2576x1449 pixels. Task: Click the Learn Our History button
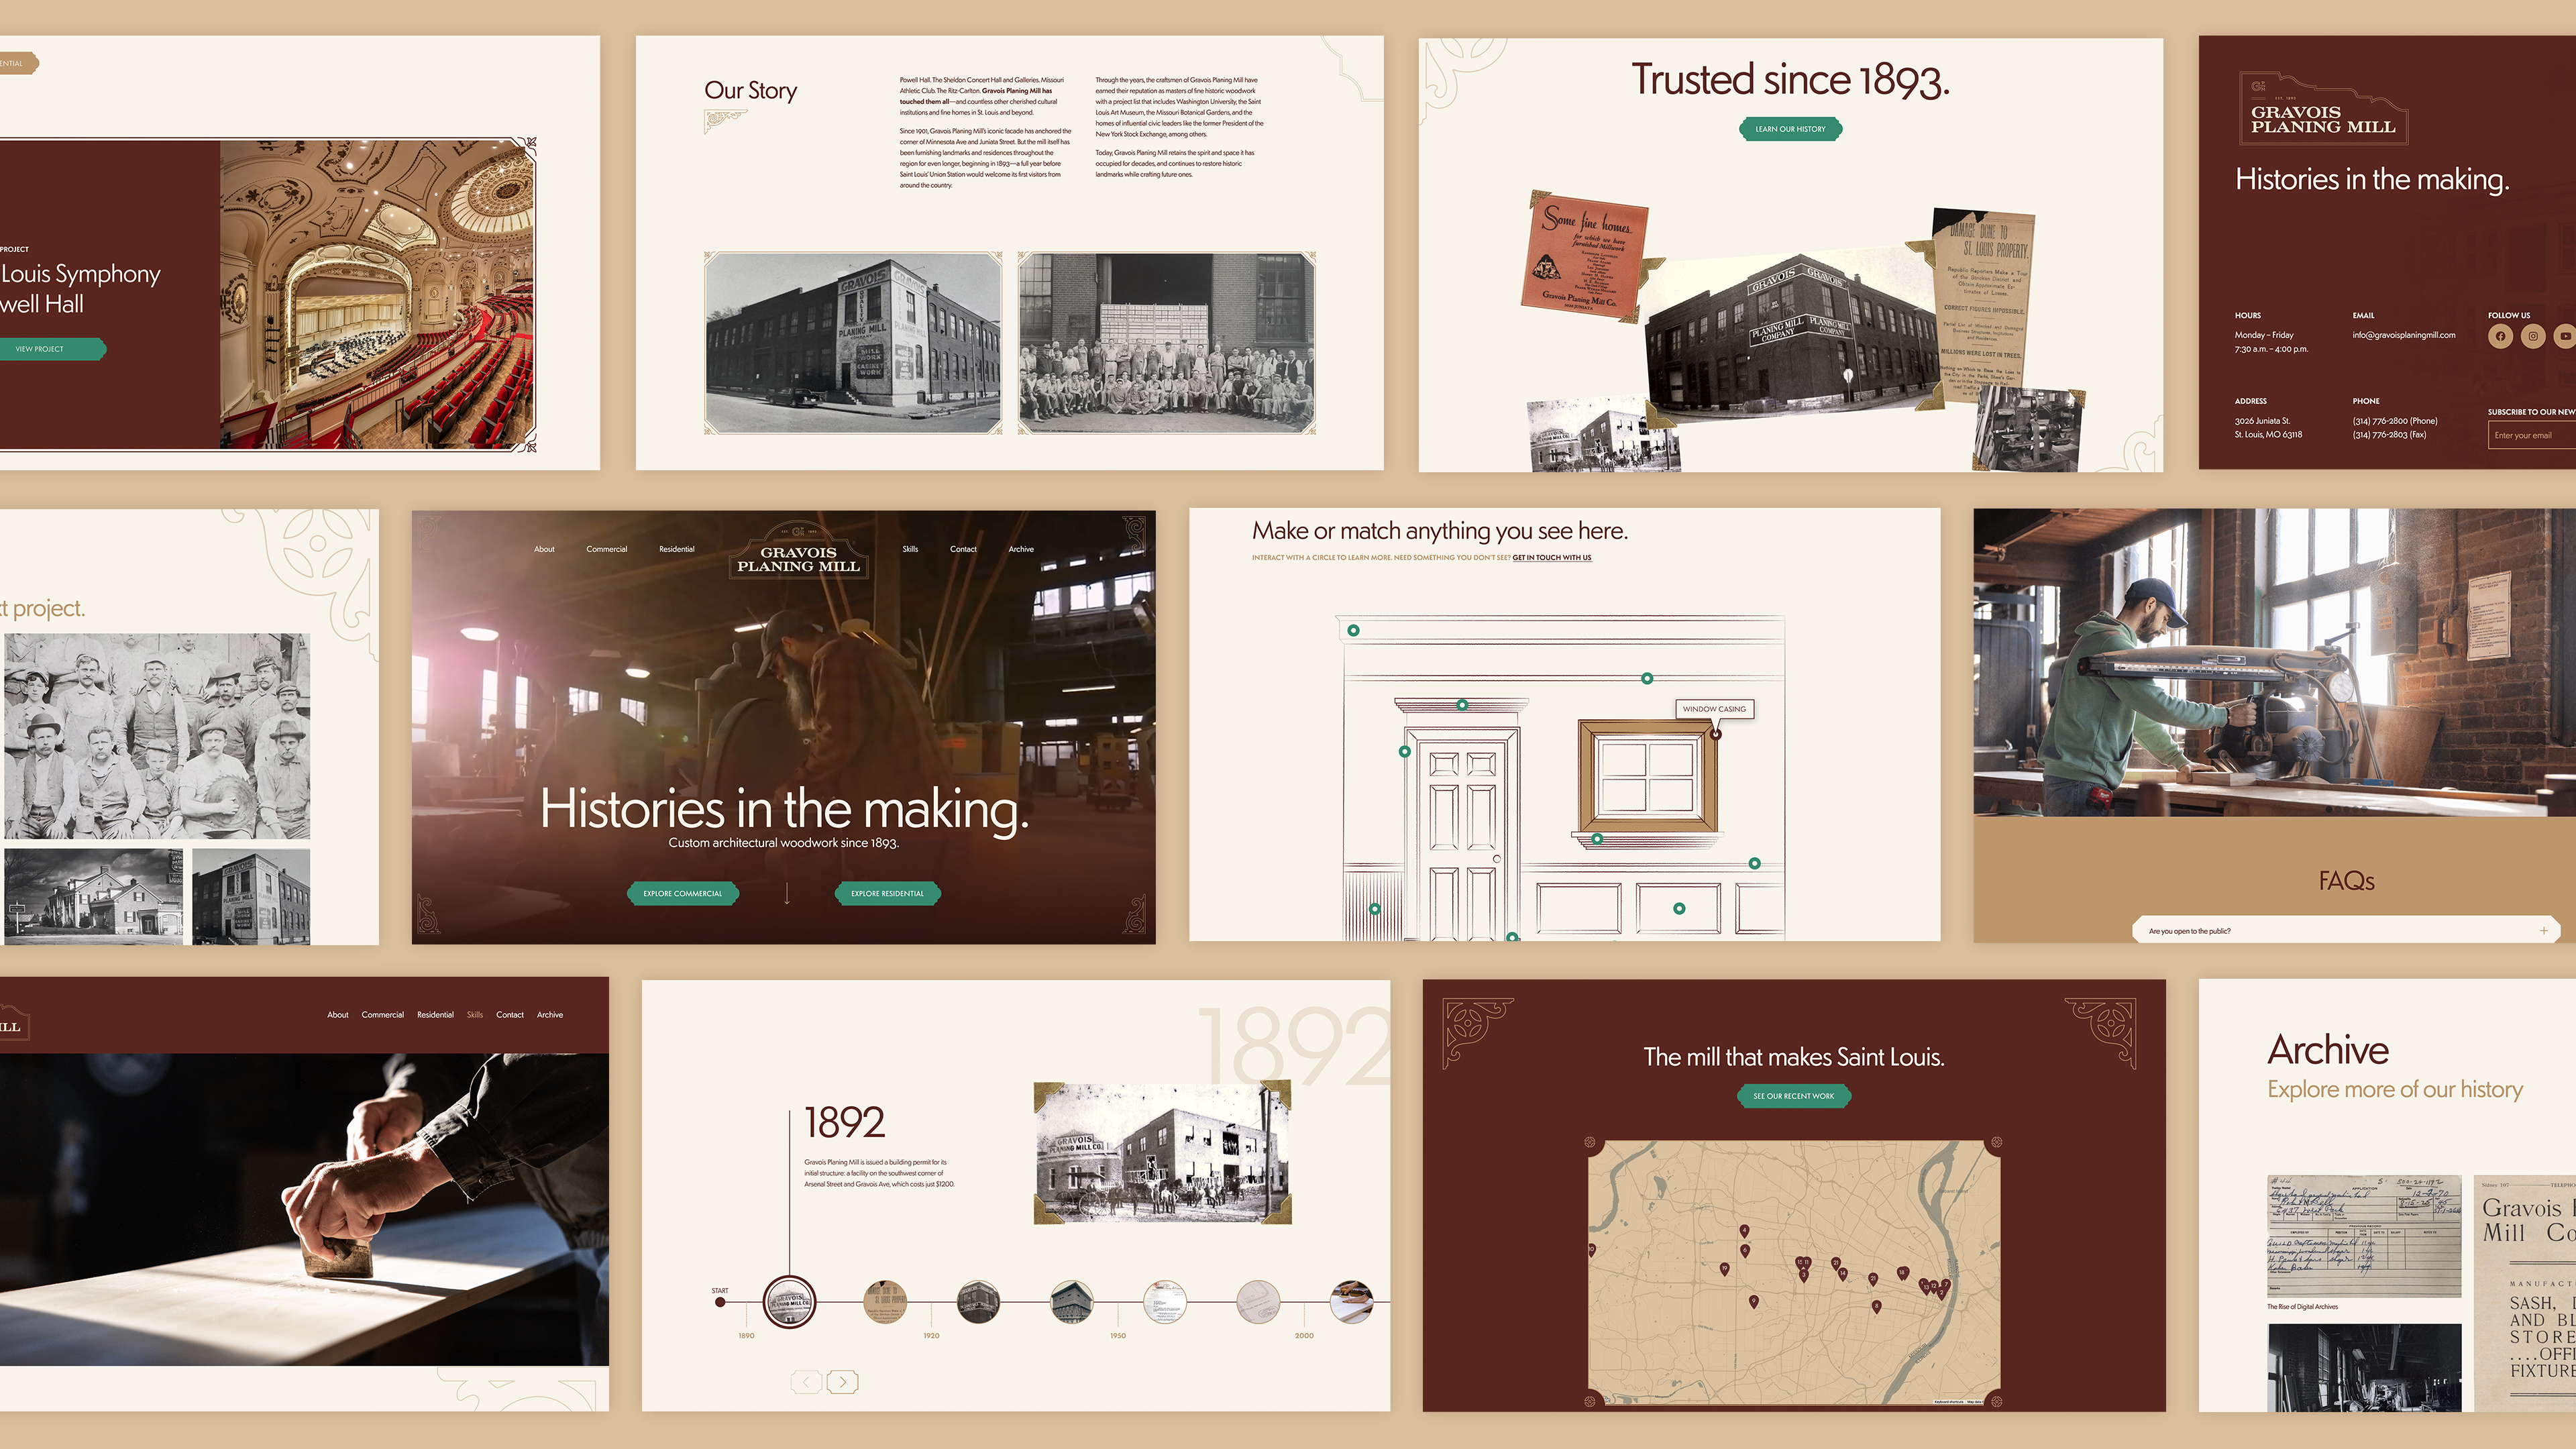(1790, 129)
